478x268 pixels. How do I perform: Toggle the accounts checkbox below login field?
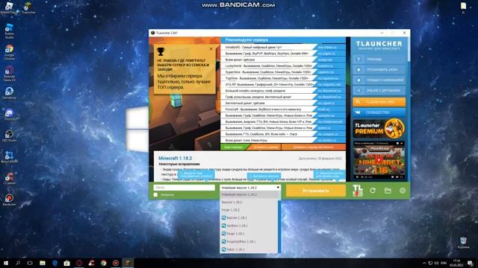(156, 194)
